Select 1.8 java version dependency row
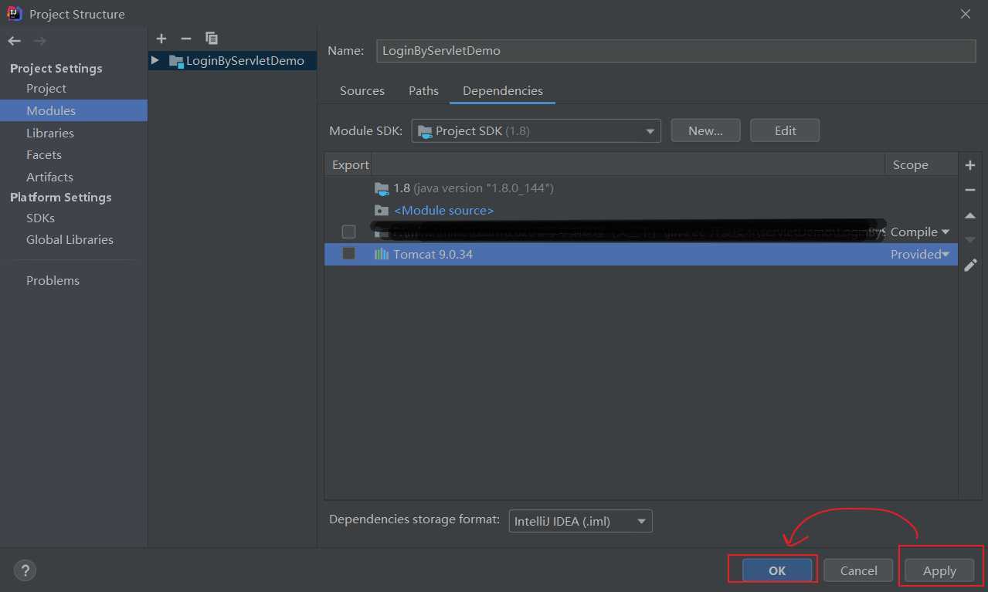Screen dimensions: 988x592 click(x=641, y=188)
